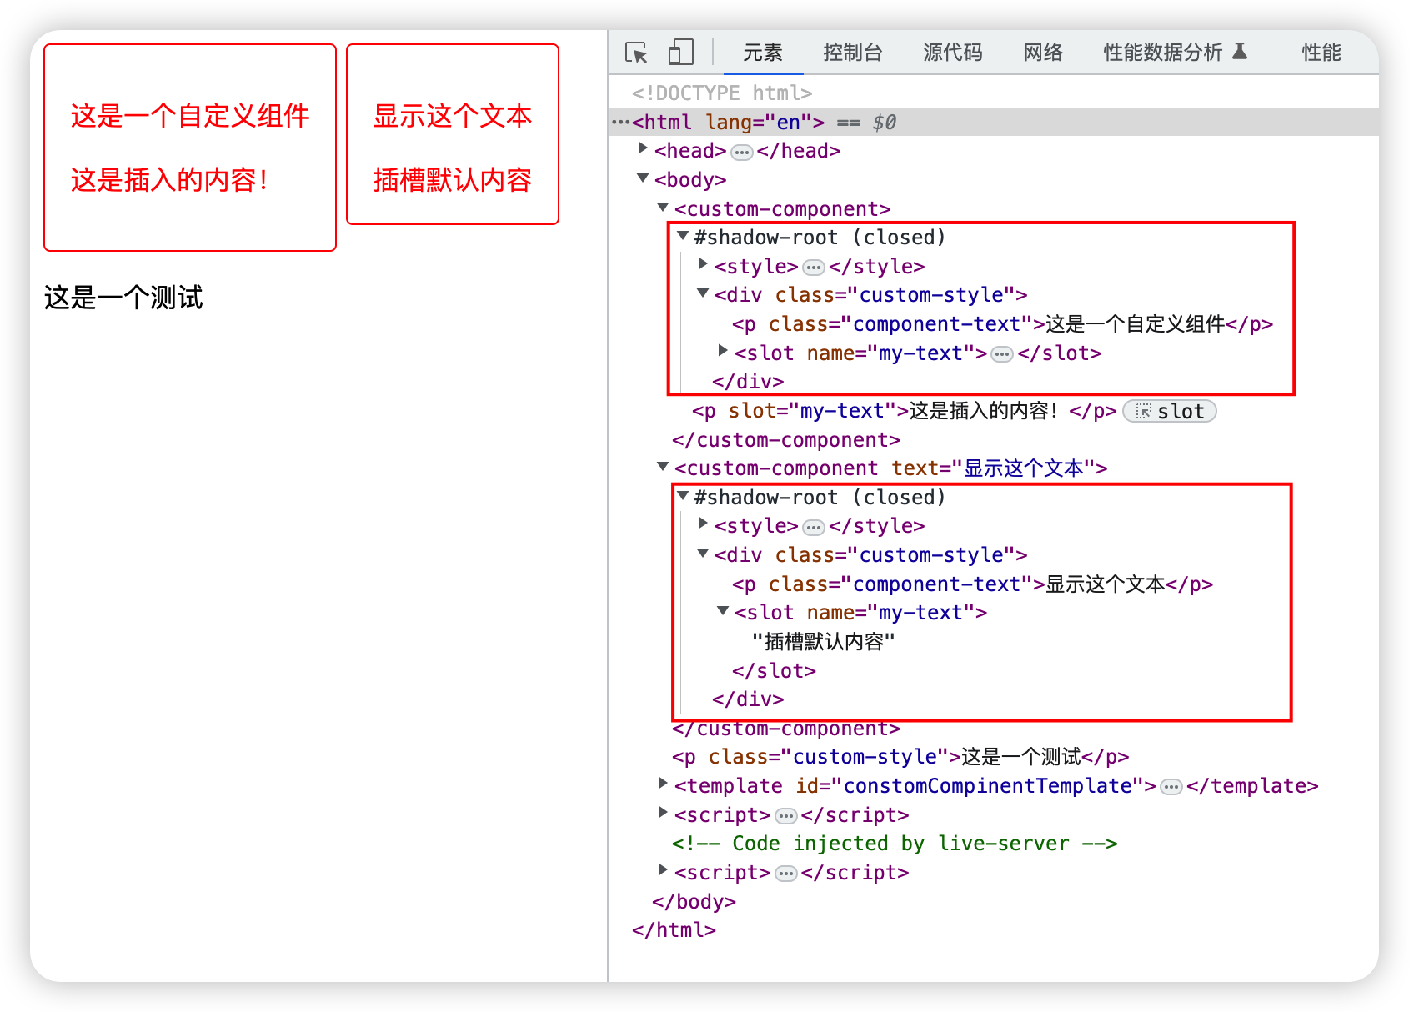
Task: Expand the last script node
Action: coord(663,870)
